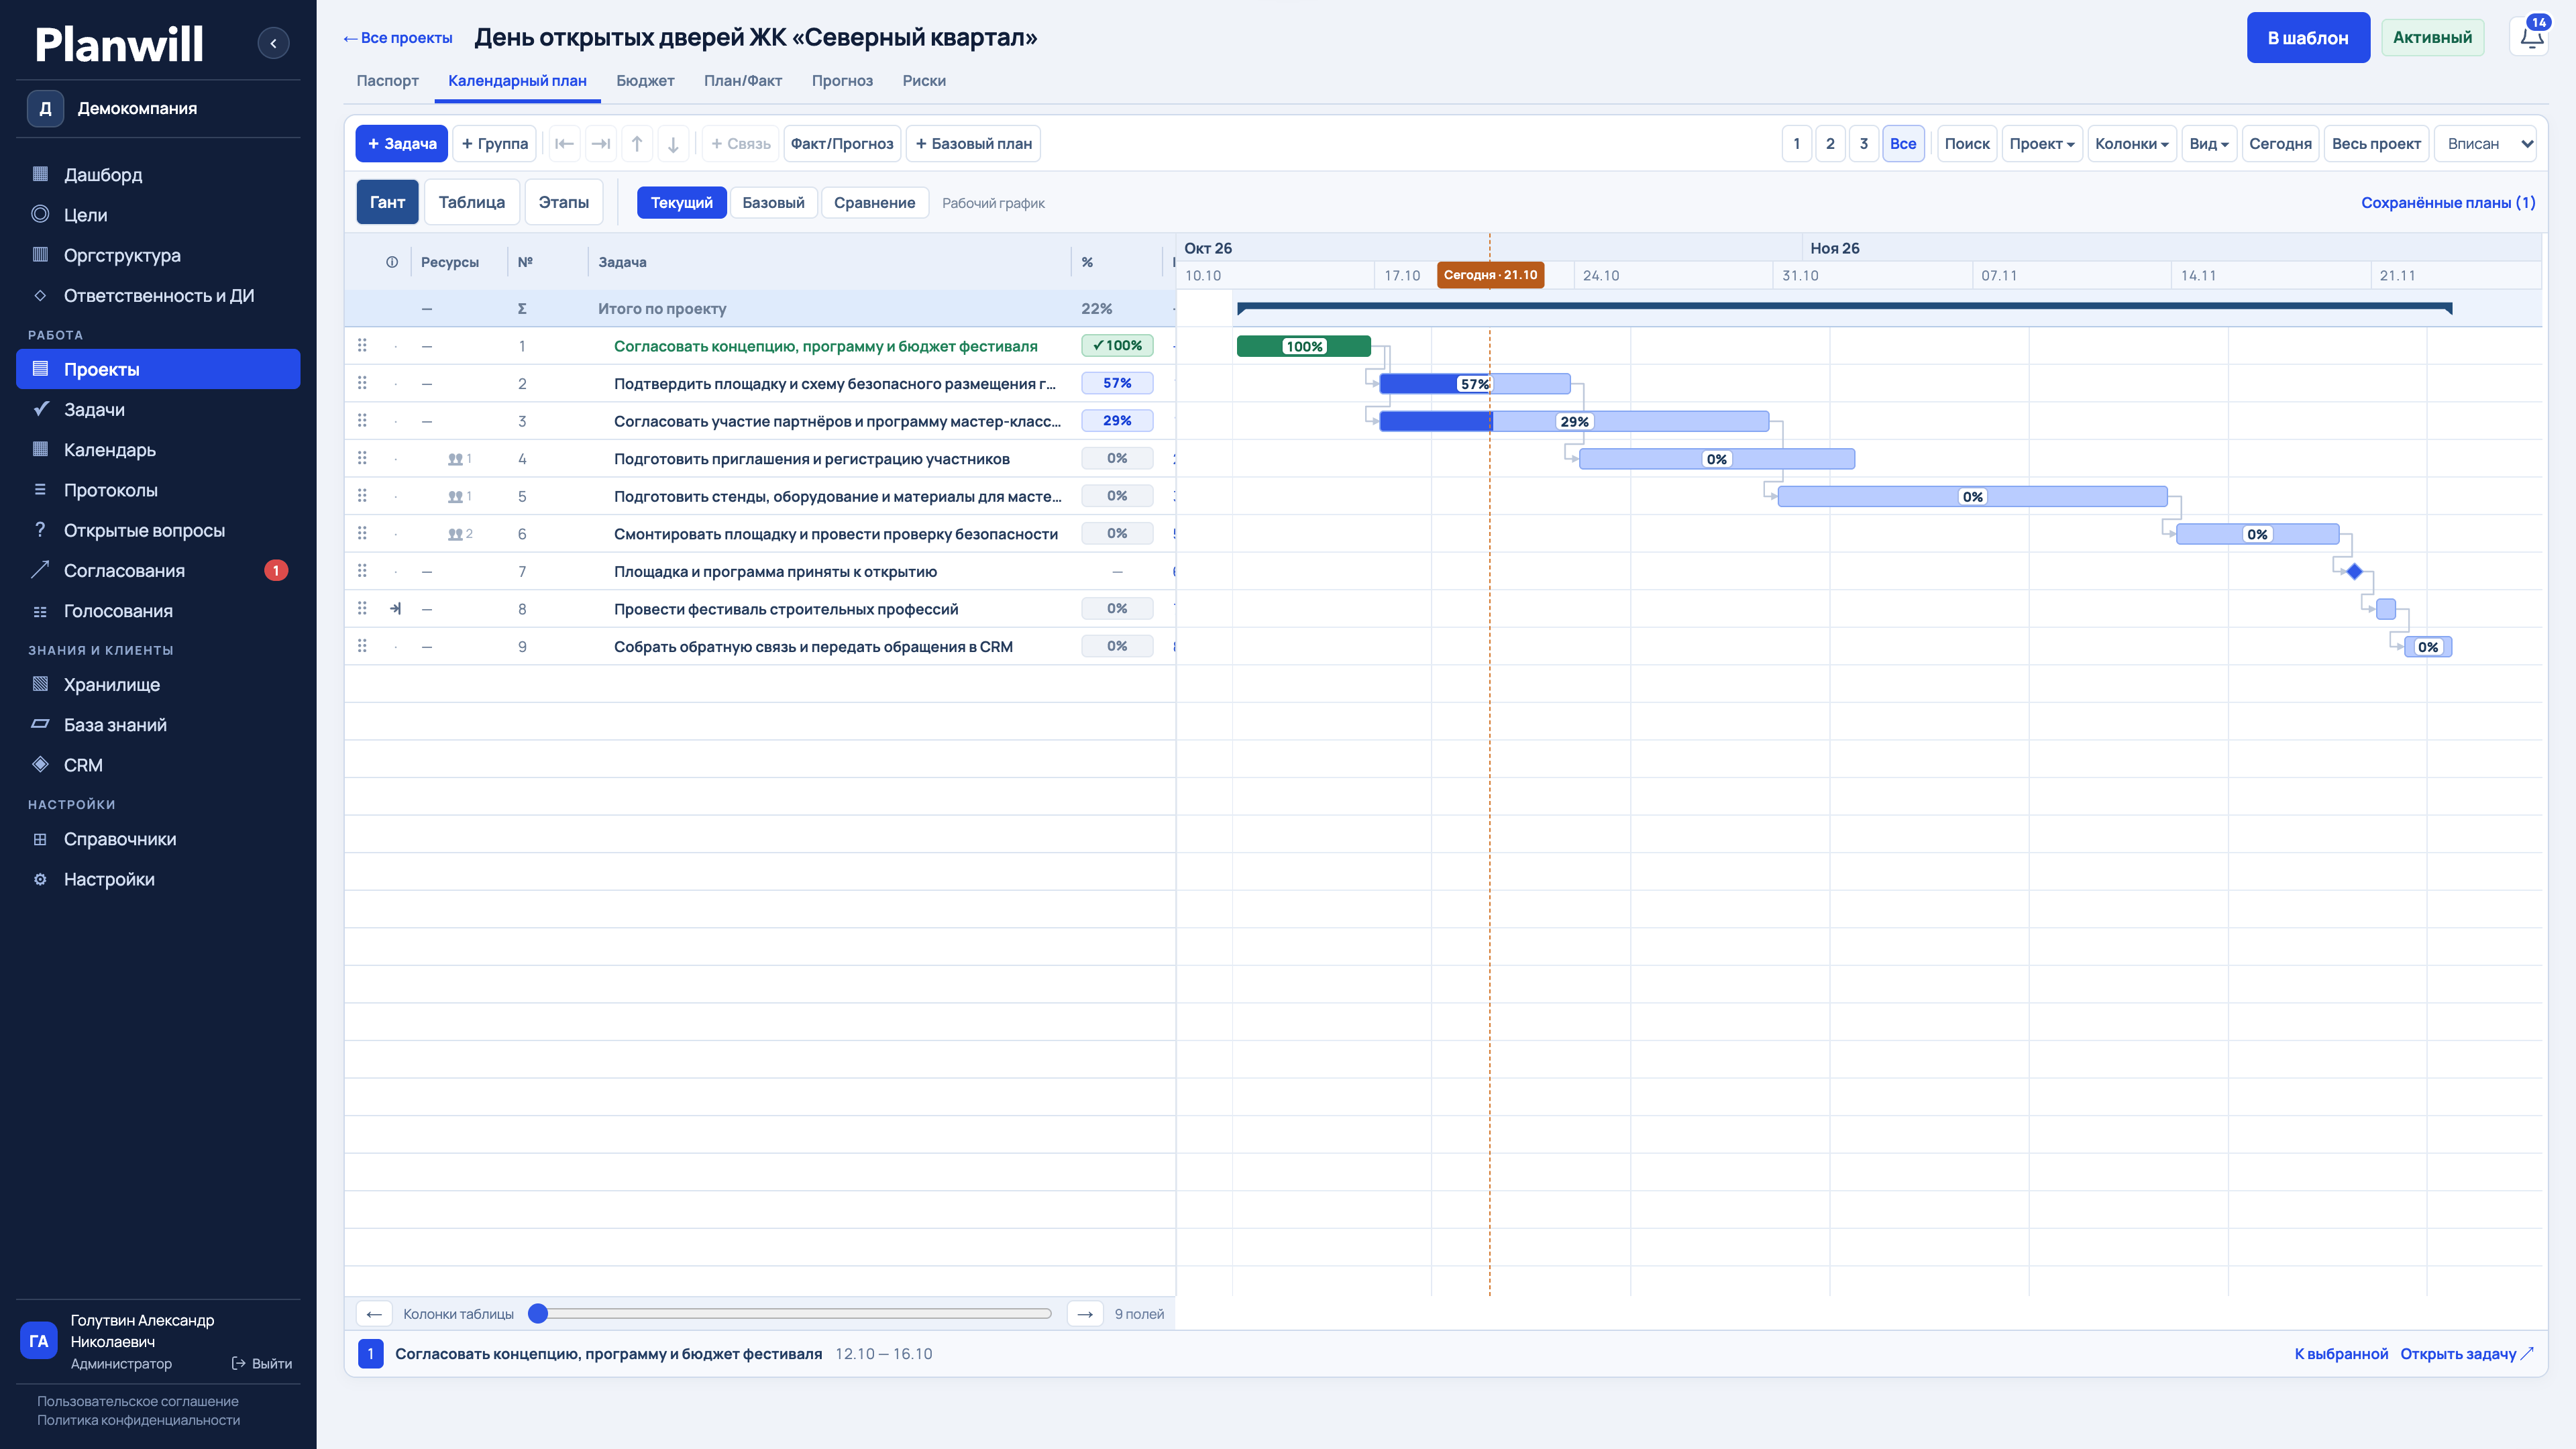Image resolution: width=2576 pixels, height=1449 pixels.
Task: Open the Бюджет tab
Action: (645, 81)
